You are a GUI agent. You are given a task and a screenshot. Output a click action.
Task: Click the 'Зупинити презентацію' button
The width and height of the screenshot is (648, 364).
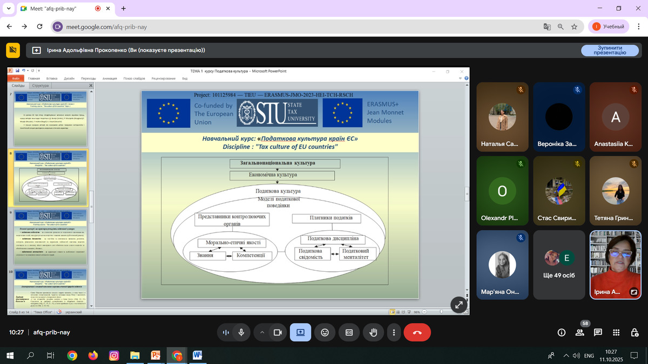pos(609,50)
